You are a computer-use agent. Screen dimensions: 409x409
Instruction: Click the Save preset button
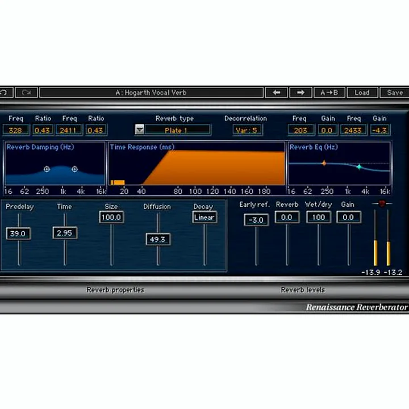coord(395,93)
